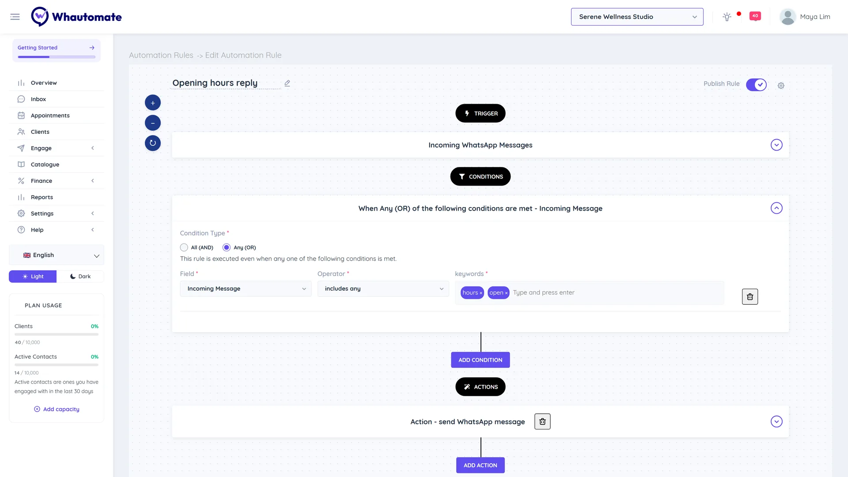This screenshot has width=848, height=477.
Task: Delete the keyword condition with trash icon
Action: tap(750, 297)
